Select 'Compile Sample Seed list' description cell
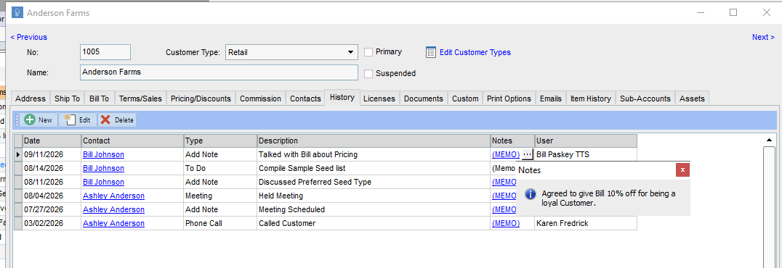 pyautogui.click(x=374, y=169)
